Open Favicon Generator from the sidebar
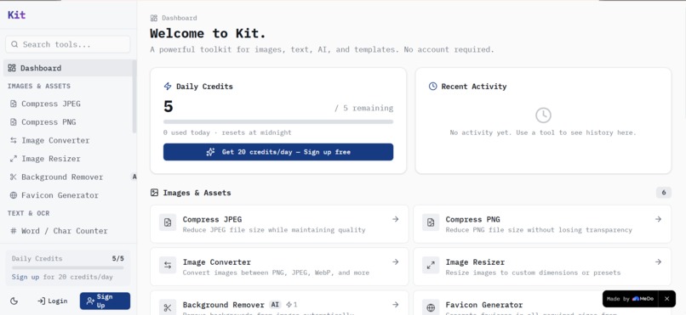The height and width of the screenshot is (315, 686). point(68,195)
